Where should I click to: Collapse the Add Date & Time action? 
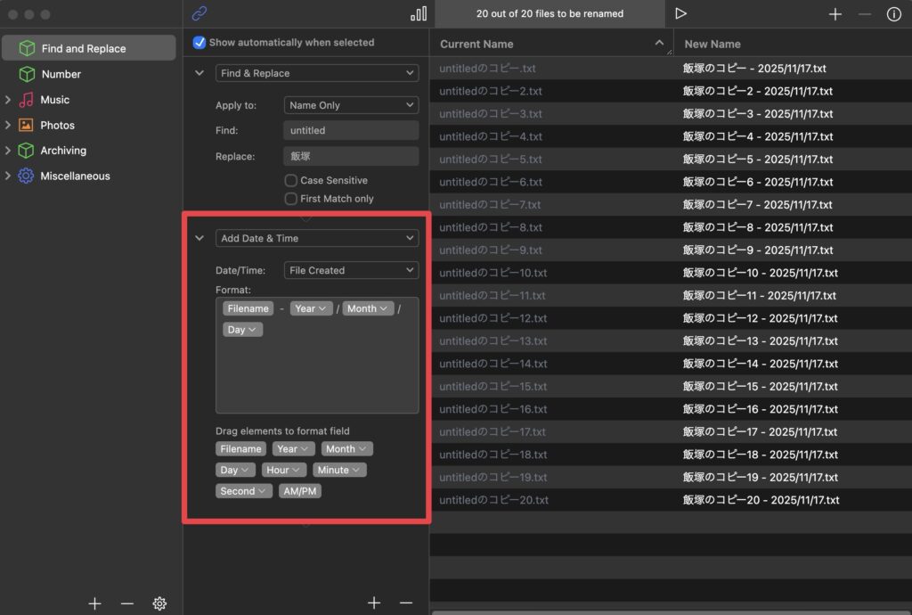pyautogui.click(x=199, y=238)
